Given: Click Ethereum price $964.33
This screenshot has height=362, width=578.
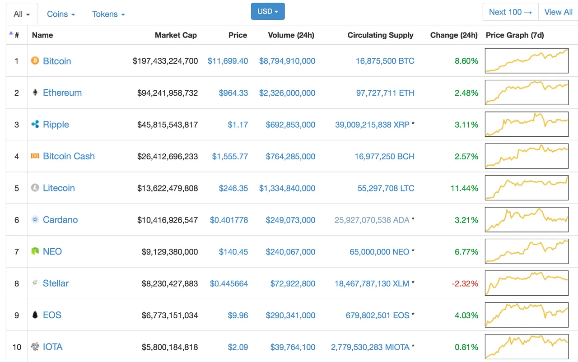Looking at the screenshot, I should coord(233,93).
